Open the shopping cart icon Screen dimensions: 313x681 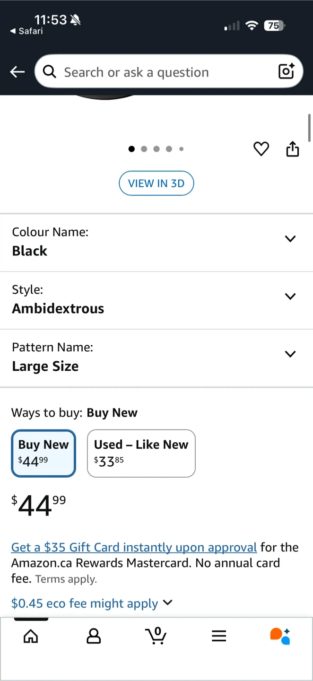tap(156, 636)
